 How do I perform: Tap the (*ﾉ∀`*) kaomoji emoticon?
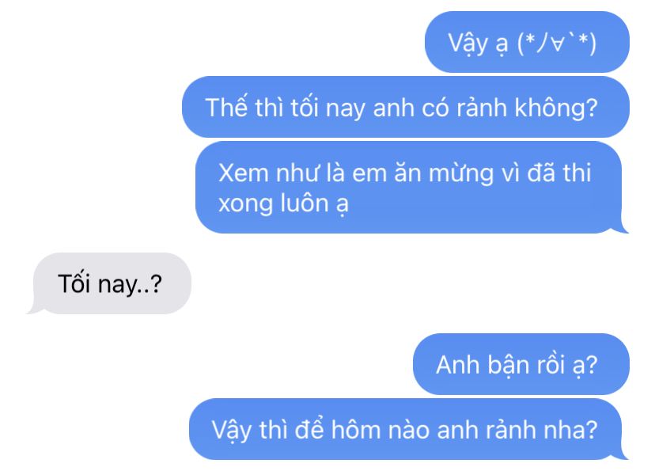click(x=557, y=43)
